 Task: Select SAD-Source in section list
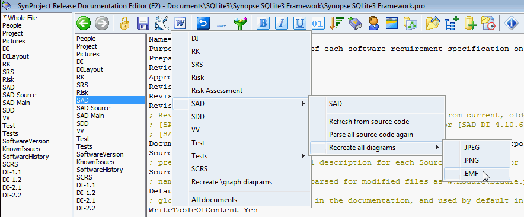tap(94, 108)
